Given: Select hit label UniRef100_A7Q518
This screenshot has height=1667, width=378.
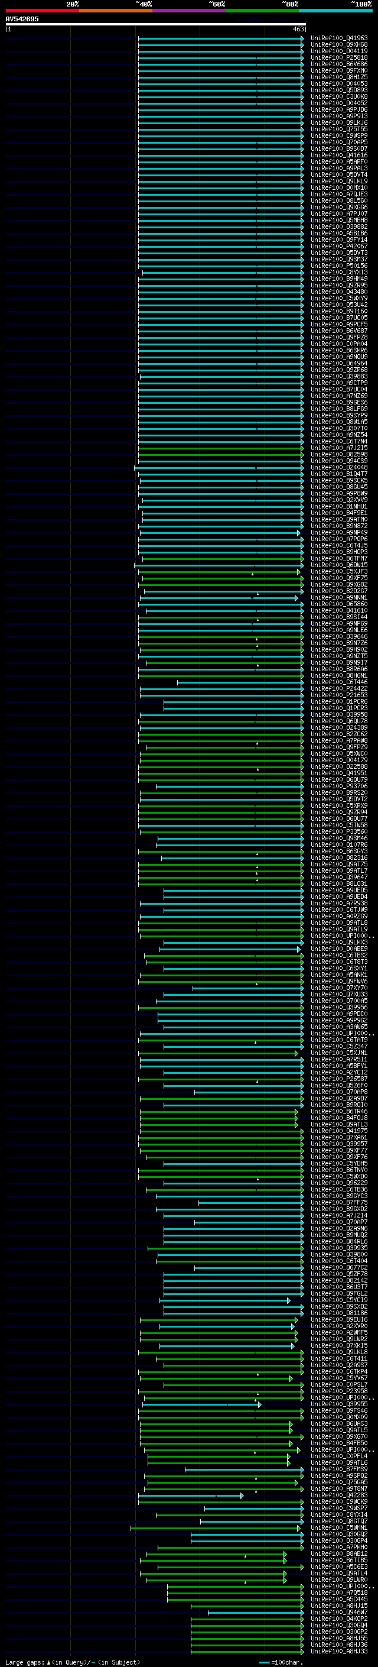Looking at the screenshot, I should click(x=338, y=1592).
